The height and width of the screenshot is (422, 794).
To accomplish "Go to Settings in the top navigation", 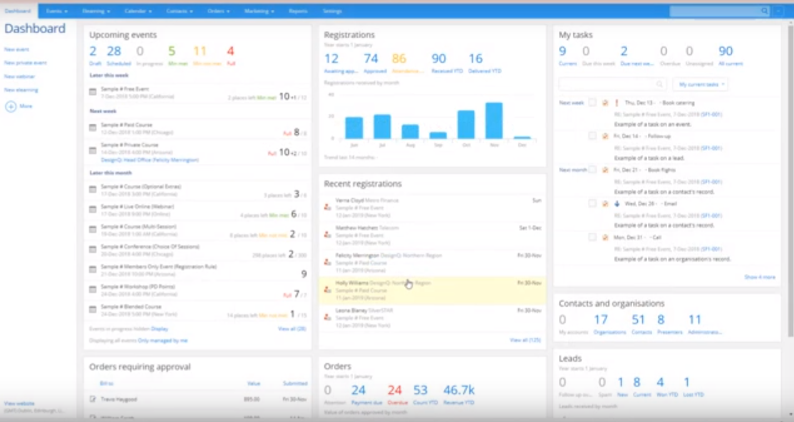I will [x=333, y=11].
